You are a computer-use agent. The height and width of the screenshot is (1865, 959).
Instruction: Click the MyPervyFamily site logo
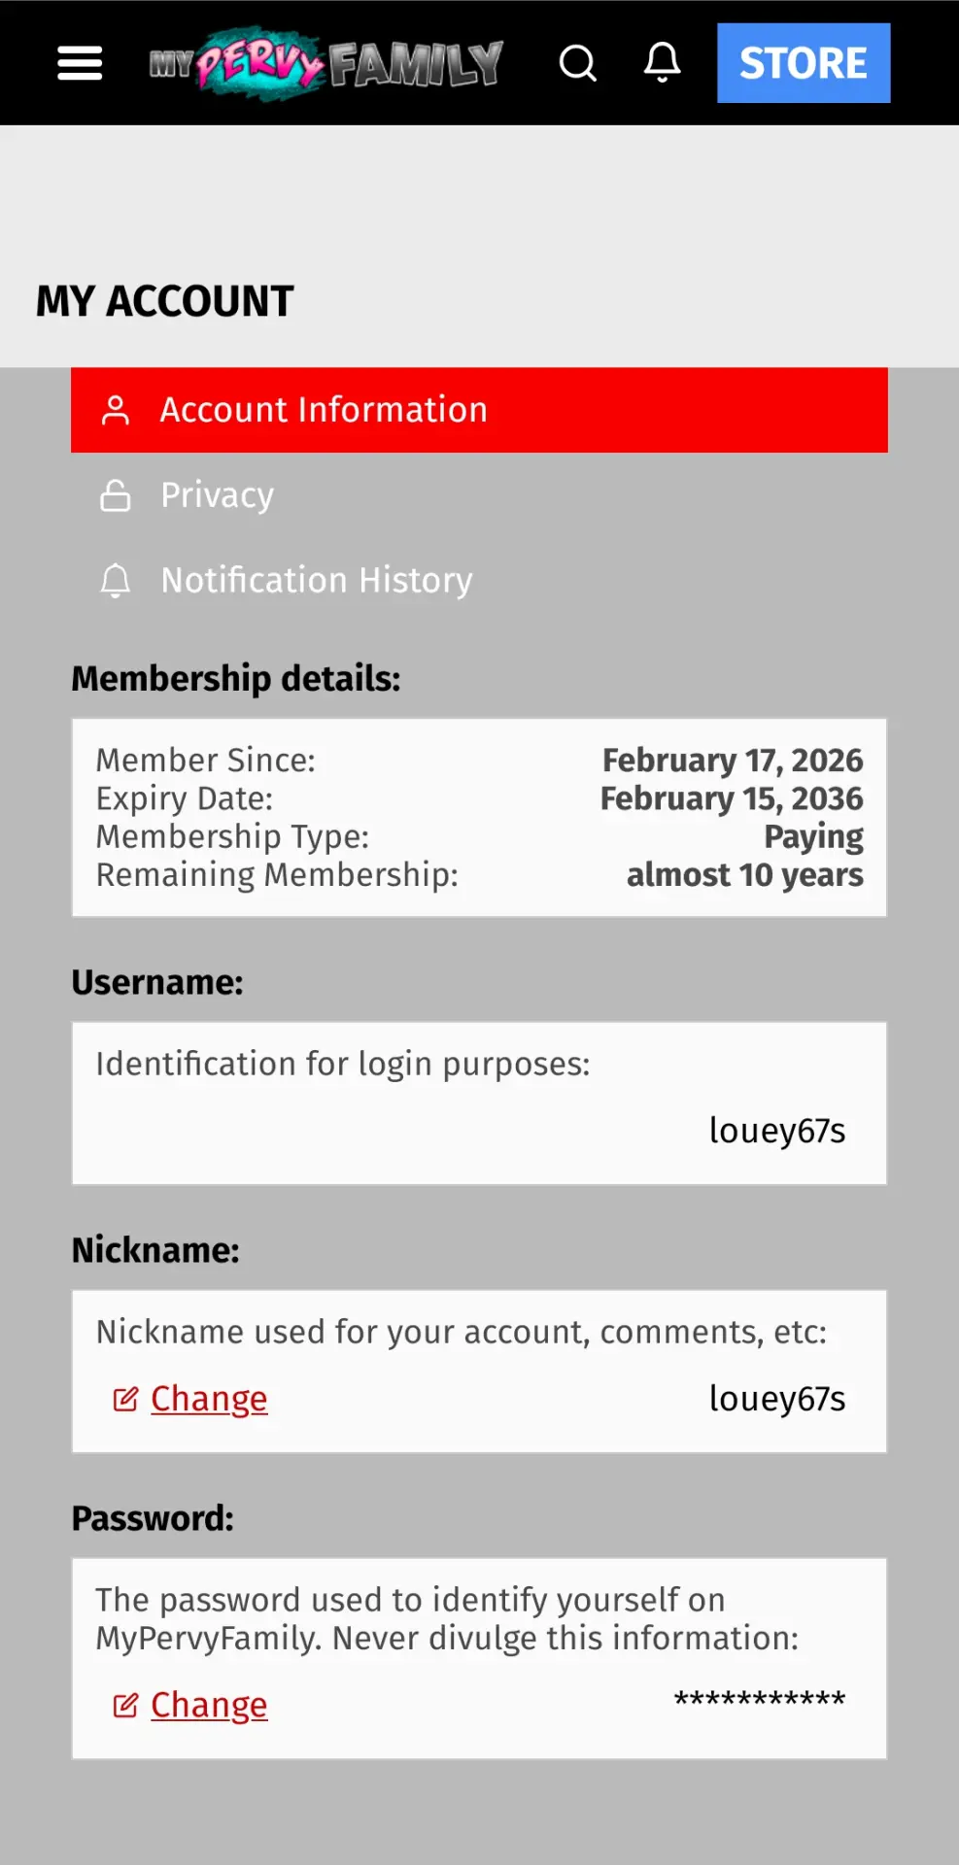click(x=326, y=63)
